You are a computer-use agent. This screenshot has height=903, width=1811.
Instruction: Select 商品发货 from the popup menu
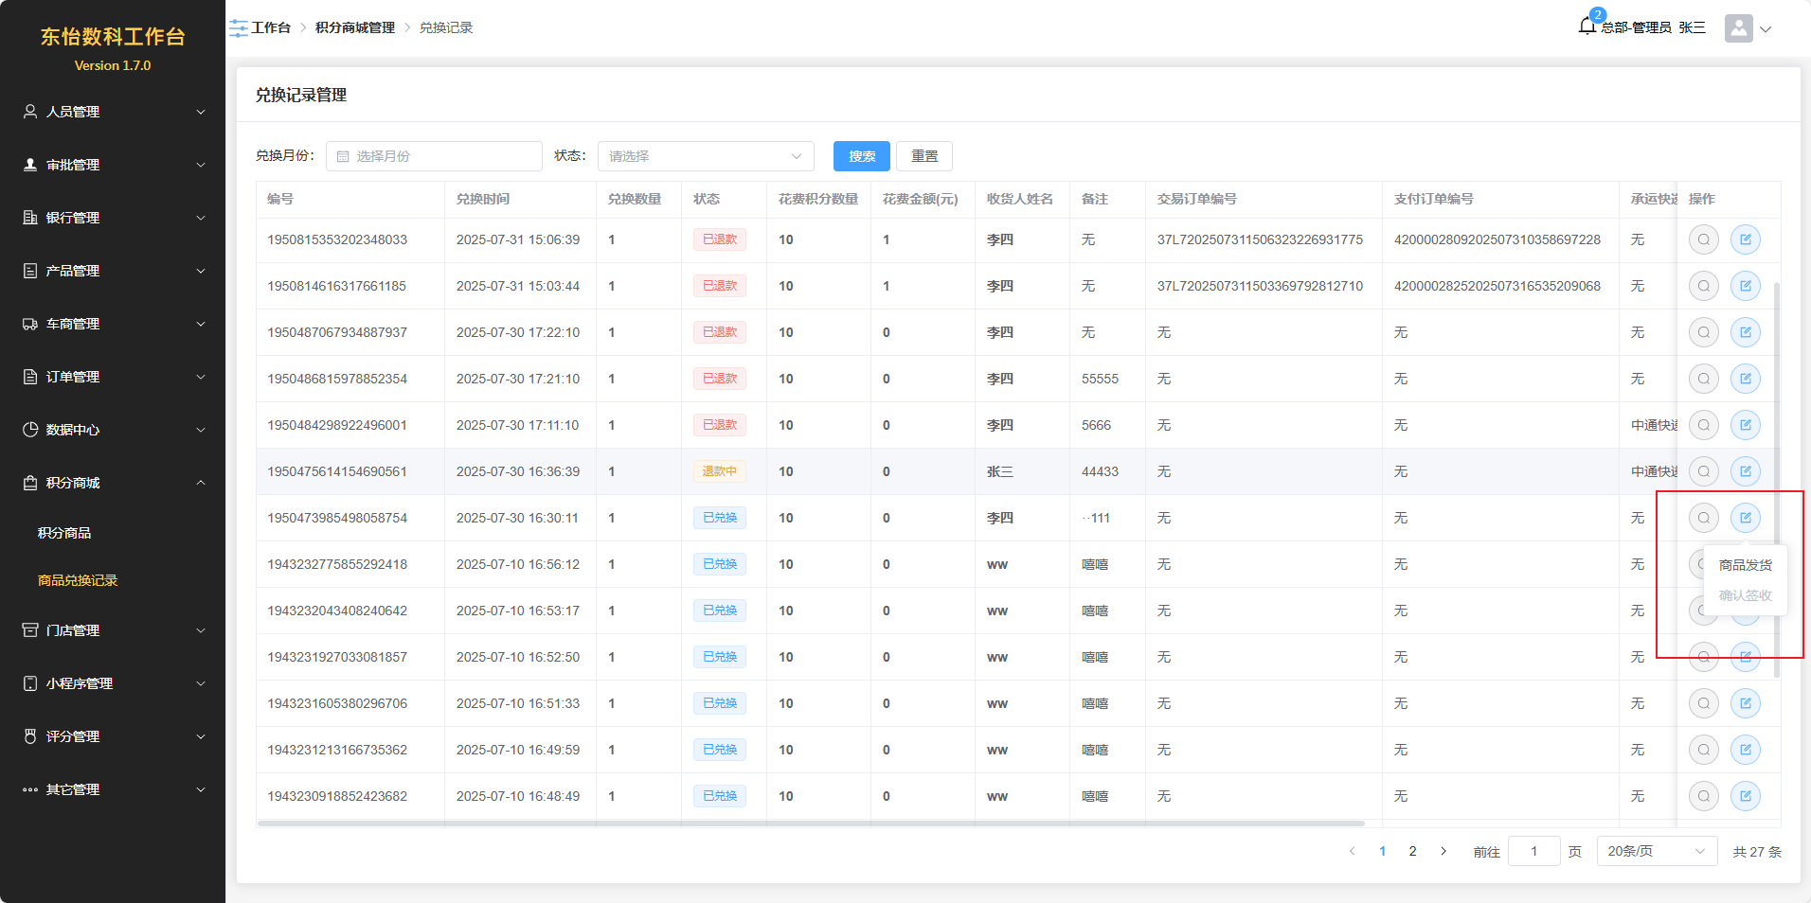1745,565
